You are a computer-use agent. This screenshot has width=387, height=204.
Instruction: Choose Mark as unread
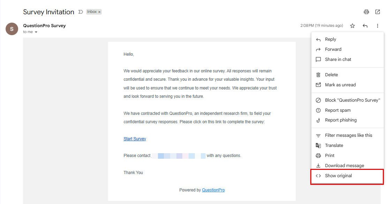tap(340, 85)
